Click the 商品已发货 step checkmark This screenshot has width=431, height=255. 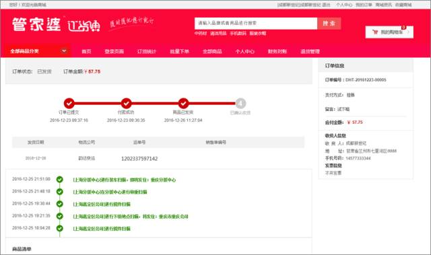click(183, 103)
